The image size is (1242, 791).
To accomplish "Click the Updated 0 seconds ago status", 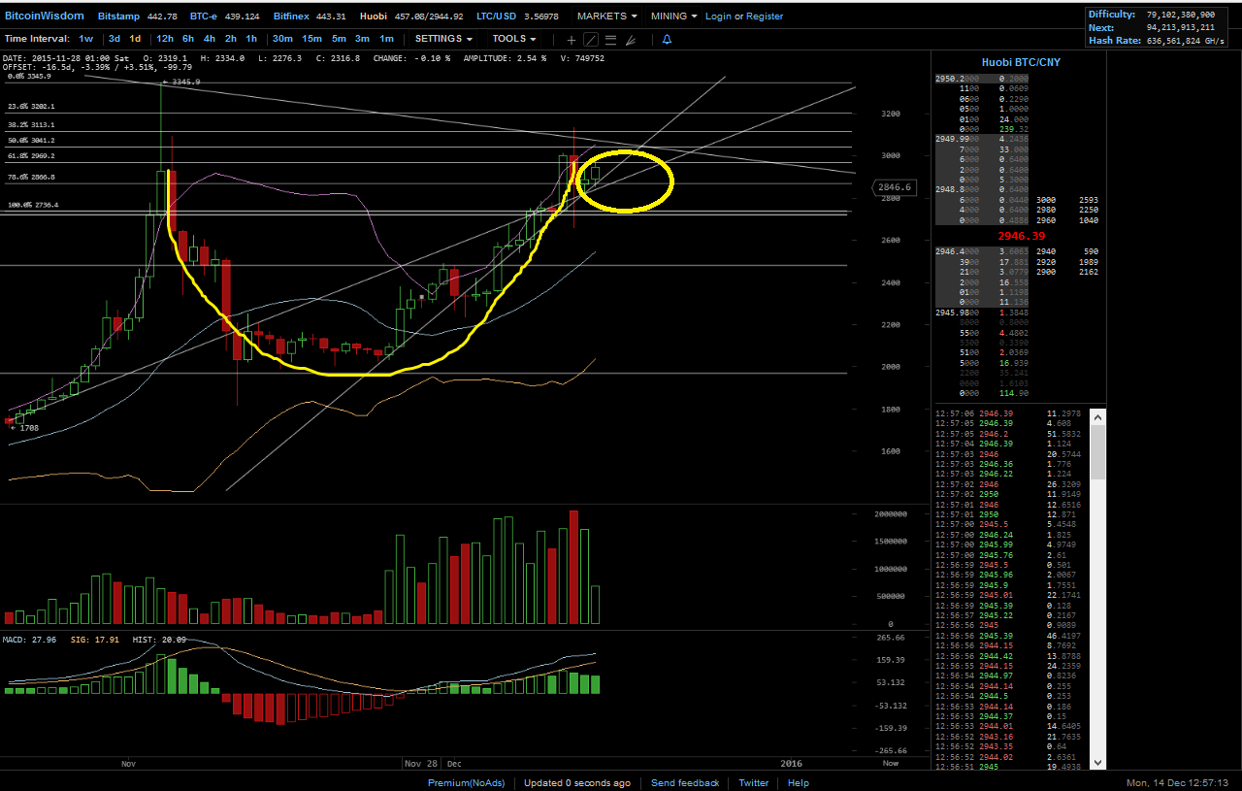I will coord(577,783).
